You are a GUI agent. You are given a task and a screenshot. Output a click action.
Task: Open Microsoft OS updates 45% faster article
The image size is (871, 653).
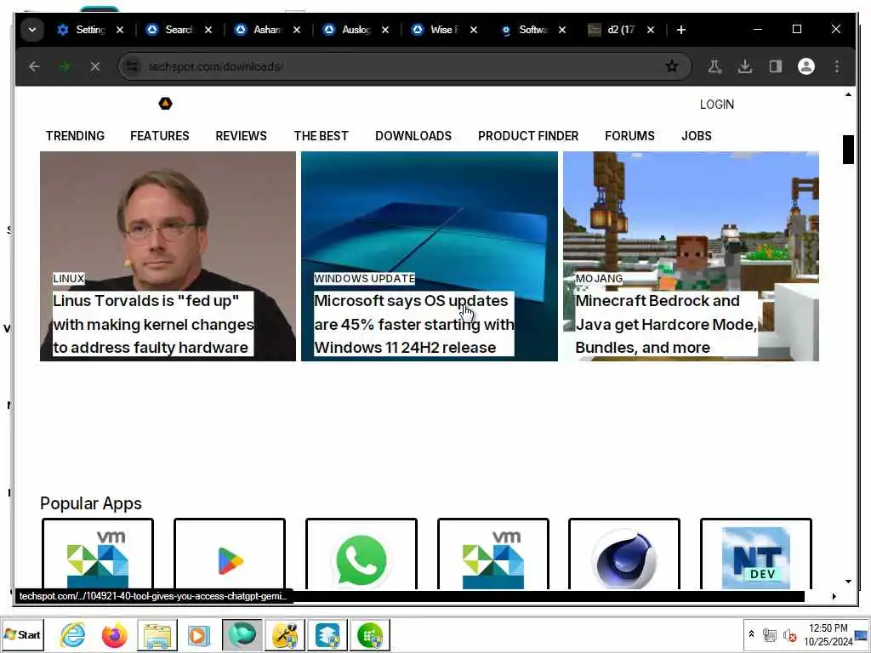414,324
